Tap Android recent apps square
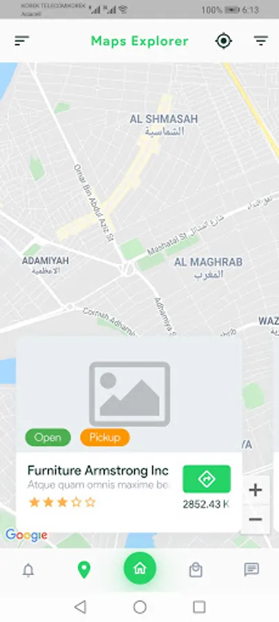 click(x=199, y=607)
